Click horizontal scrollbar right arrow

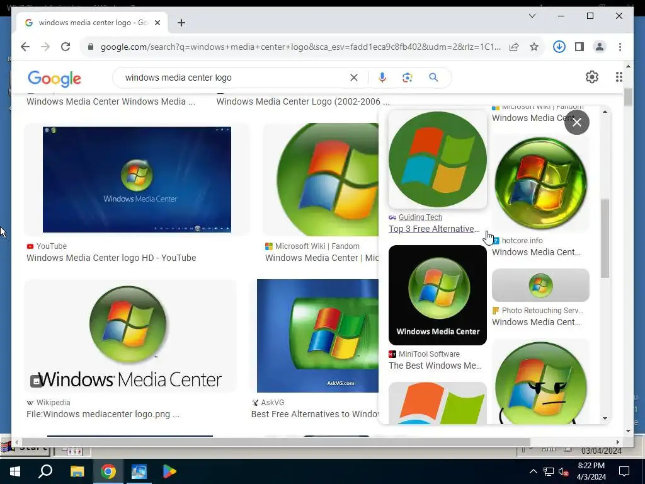click(618, 442)
